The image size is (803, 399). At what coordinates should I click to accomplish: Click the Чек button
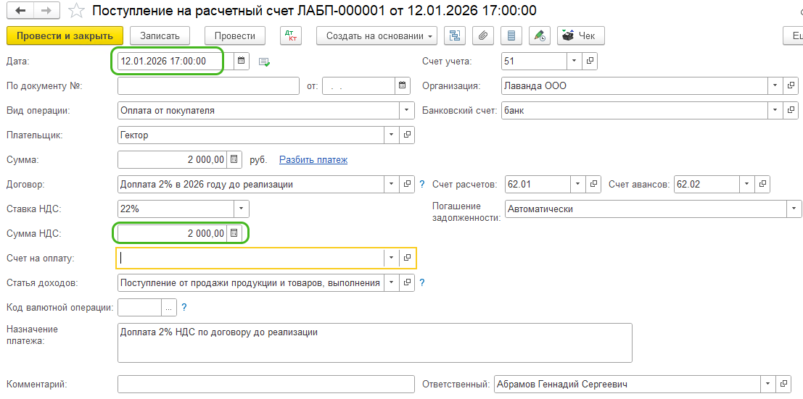click(x=580, y=35)
